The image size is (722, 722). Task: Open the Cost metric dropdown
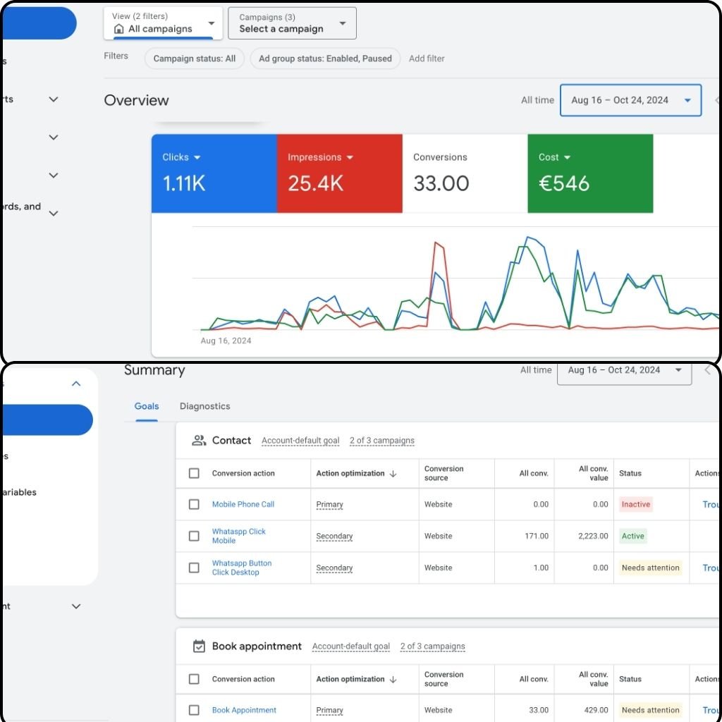click(x=567, y=158)
